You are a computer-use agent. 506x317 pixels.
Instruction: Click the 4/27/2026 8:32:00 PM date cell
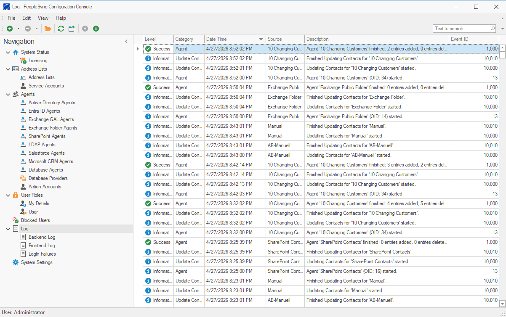235,232
